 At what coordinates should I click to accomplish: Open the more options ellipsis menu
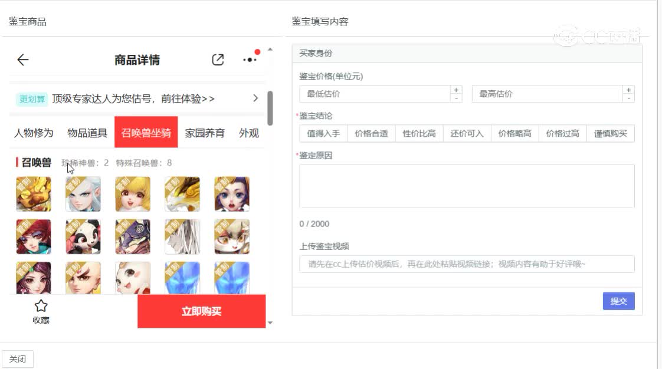(x=250, y=60)
